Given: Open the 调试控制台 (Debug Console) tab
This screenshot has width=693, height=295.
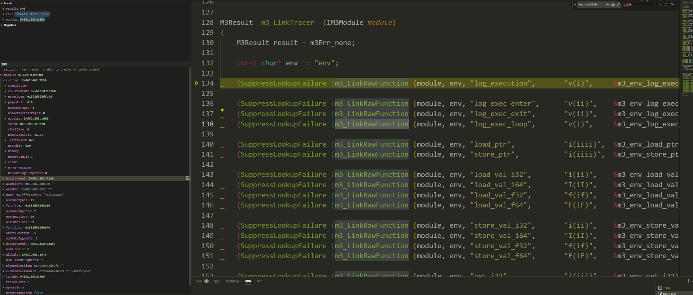Looking at the screenshot, I should click(x=232, y=281).
